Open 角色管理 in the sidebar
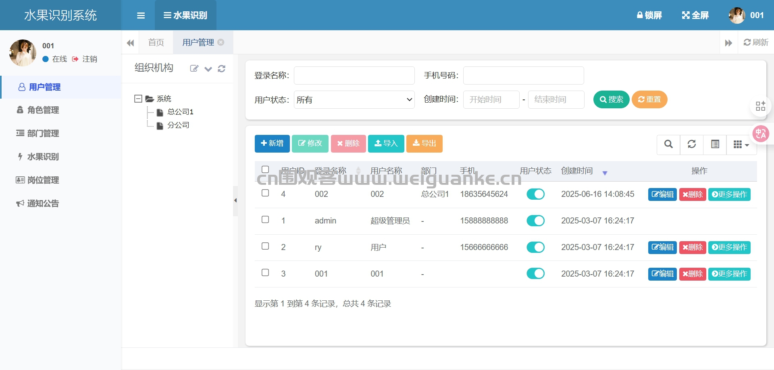This screenshot has width=774, height=370. [60, 110]
